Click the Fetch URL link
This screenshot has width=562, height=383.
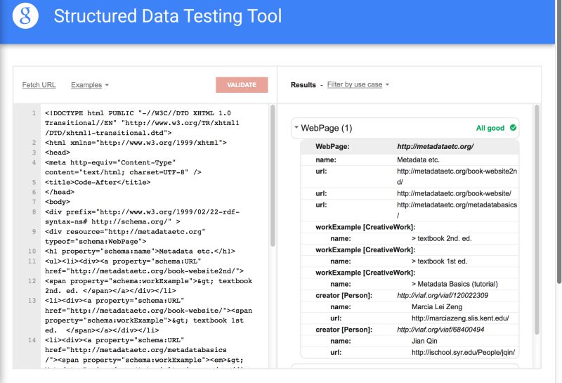pyautogui.click(x=39, y=85)
